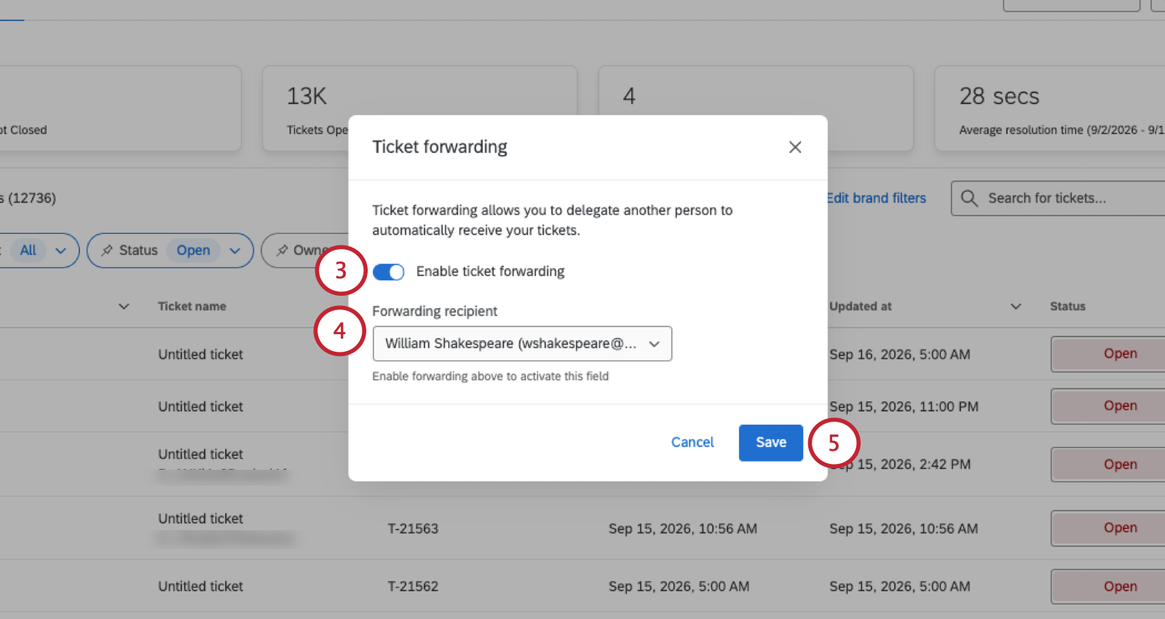1165x619 pixels.
Task: Click the 13K Tickets Open card
Action: pos(419,109)
